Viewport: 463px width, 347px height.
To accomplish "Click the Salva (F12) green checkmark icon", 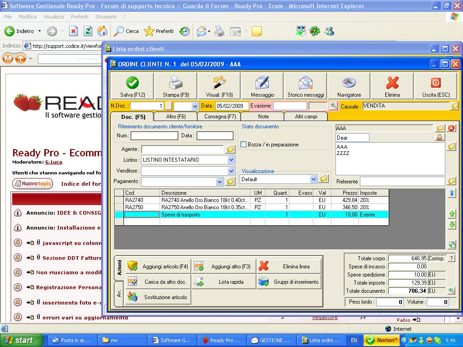I will tap(132, 83).
